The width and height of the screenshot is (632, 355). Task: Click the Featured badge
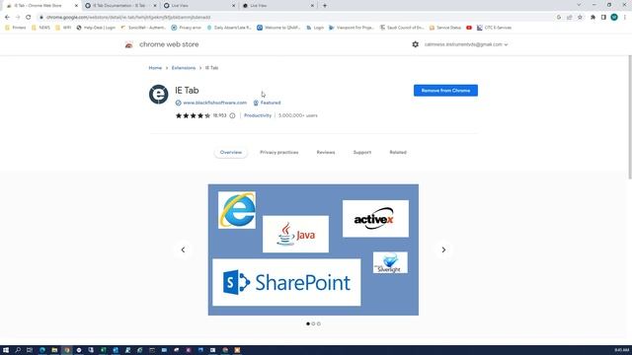(267, 103)
